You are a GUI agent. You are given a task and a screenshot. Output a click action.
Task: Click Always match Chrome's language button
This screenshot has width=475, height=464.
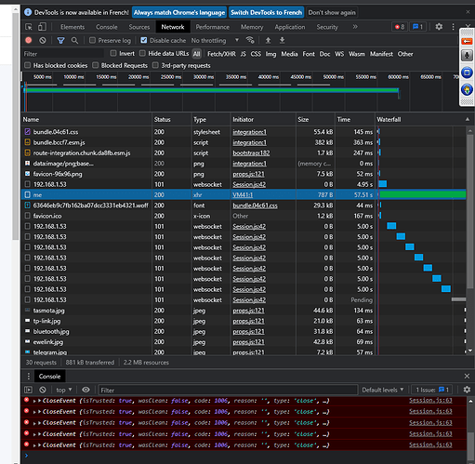coord(179,12)
